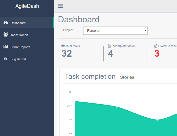
Task: Open the Bug Report section
Action: pos(27,59)
